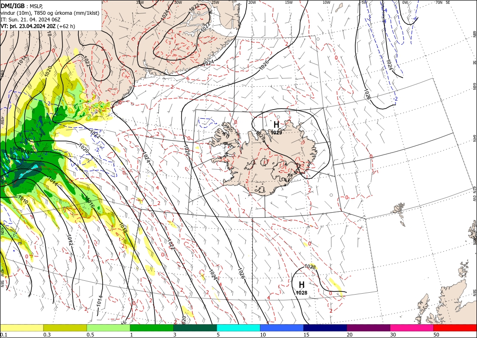
Task: Click the legend value '15'
Action: [x=306, y=335]
